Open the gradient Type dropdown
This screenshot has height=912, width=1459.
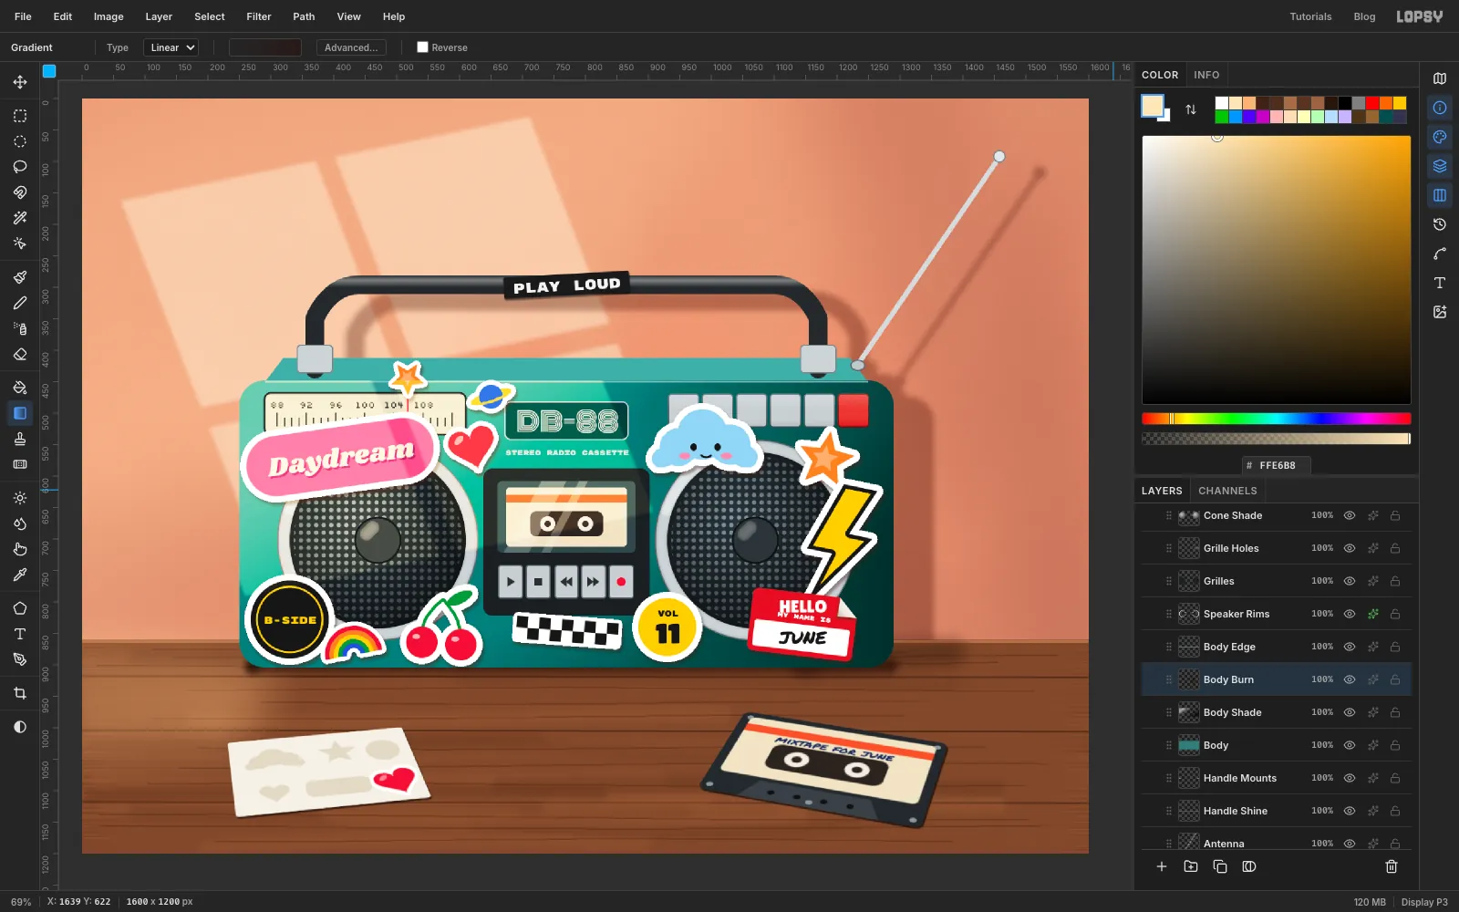pos(171,47)
